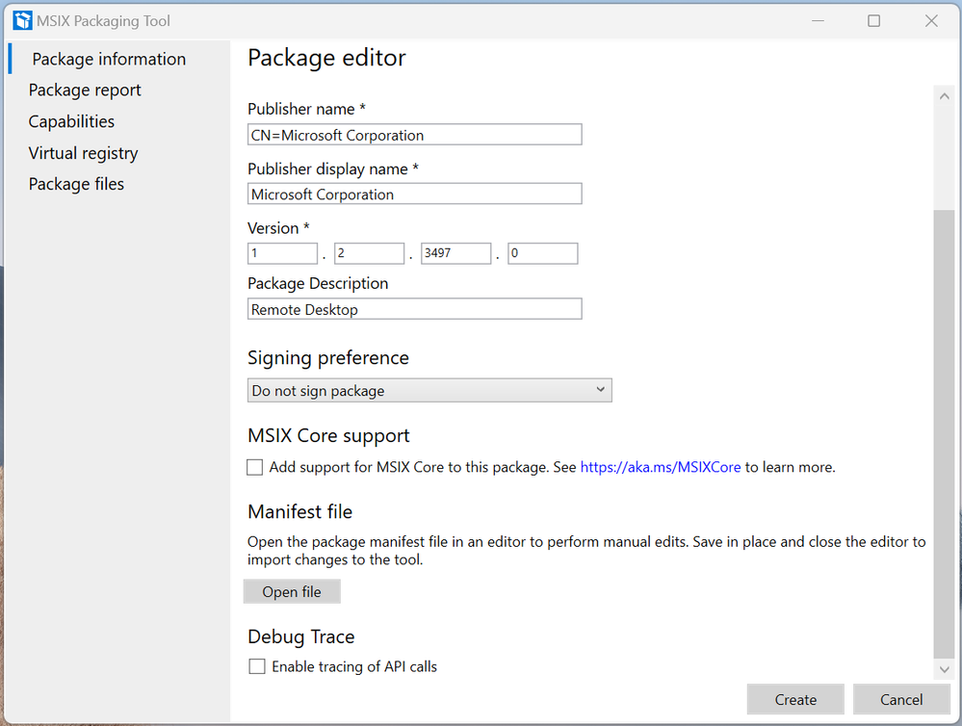
Task: Go to the Virtual registry section
Action: 83,153
